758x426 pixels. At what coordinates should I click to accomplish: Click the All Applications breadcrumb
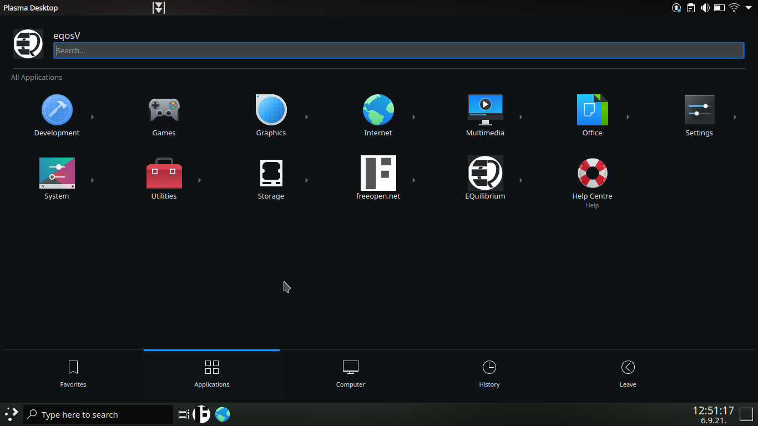[x=37, y=77]
